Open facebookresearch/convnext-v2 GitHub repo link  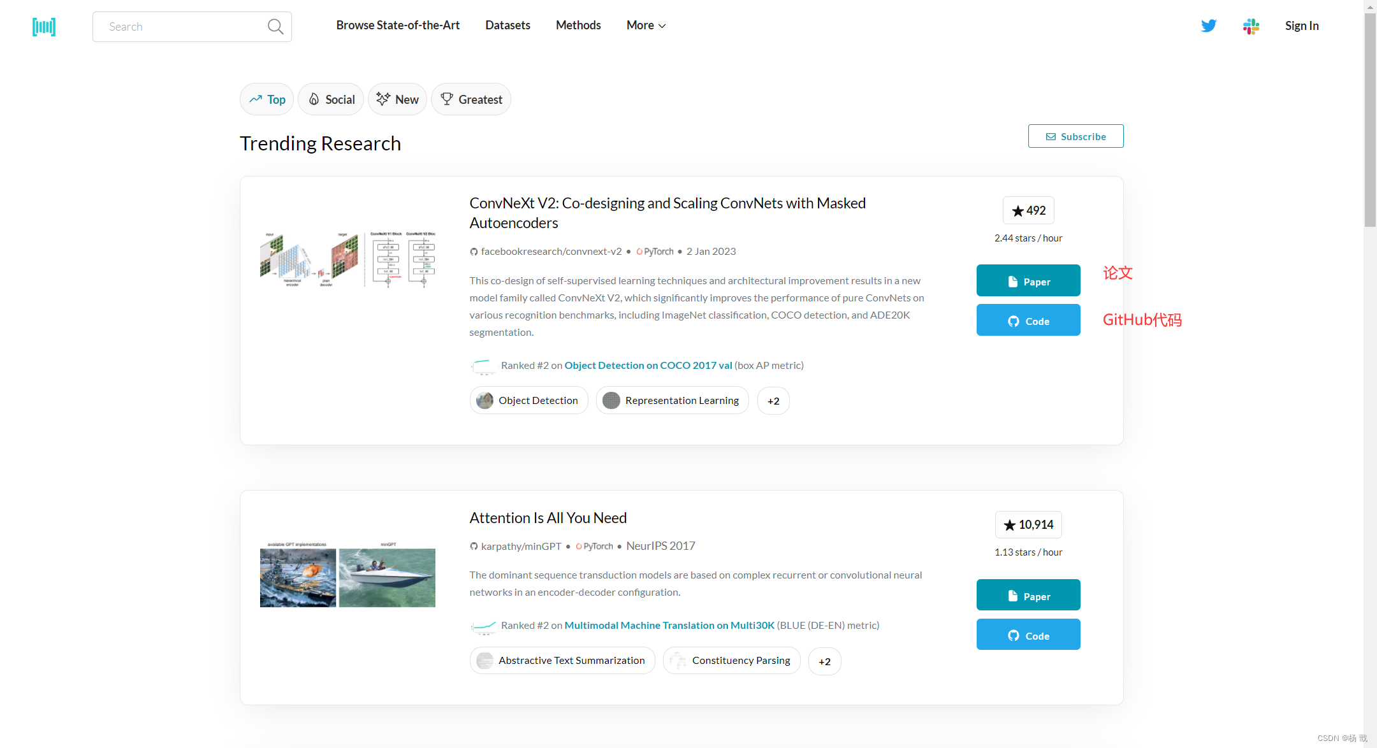click(551, 252)
